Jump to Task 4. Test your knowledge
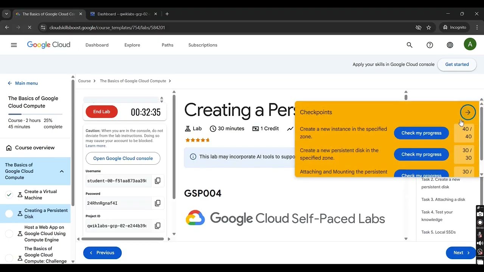 [x=437, y=216]
